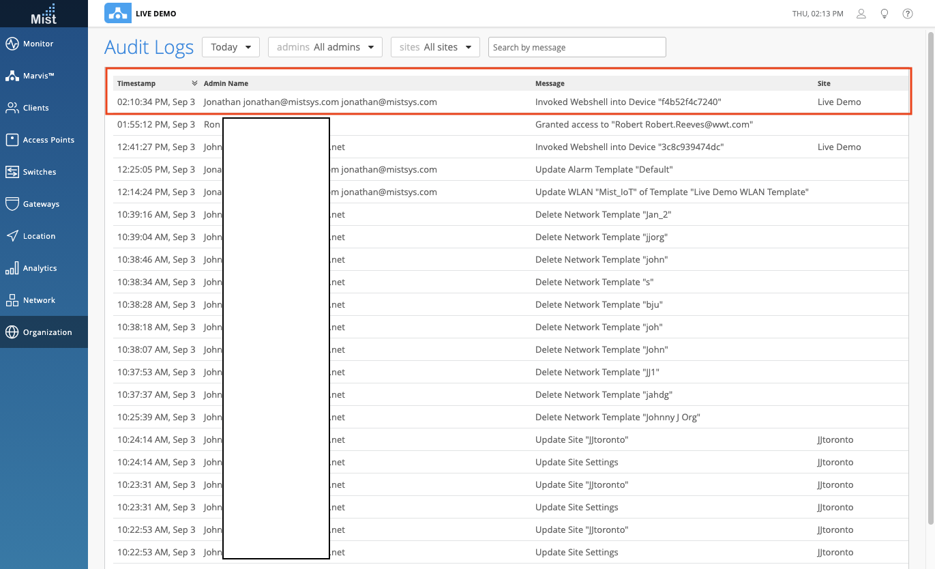Select the Switches sidebar icon

[12, 172]
